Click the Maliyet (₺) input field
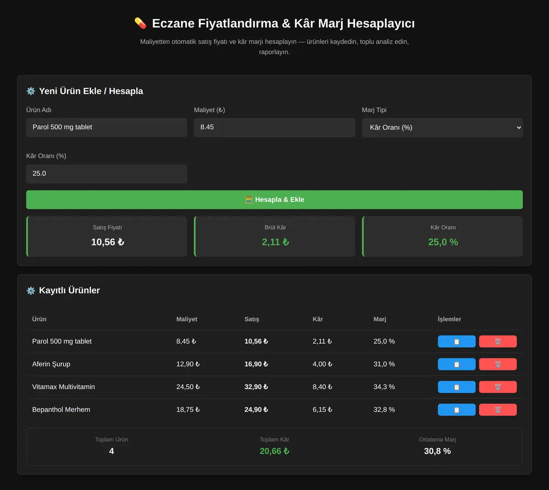Viewport: 549px width, 490px height. (274, 127)
